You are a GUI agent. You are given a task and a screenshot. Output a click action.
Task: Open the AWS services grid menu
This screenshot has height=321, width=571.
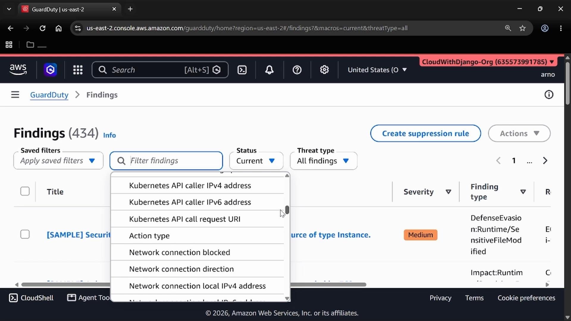(78, 70)
